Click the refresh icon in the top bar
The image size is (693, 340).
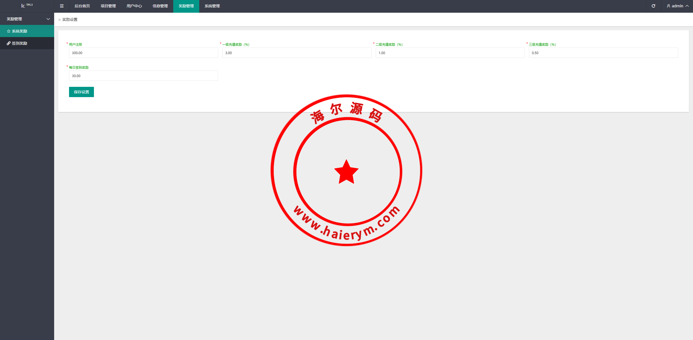[x=653, y=6]
